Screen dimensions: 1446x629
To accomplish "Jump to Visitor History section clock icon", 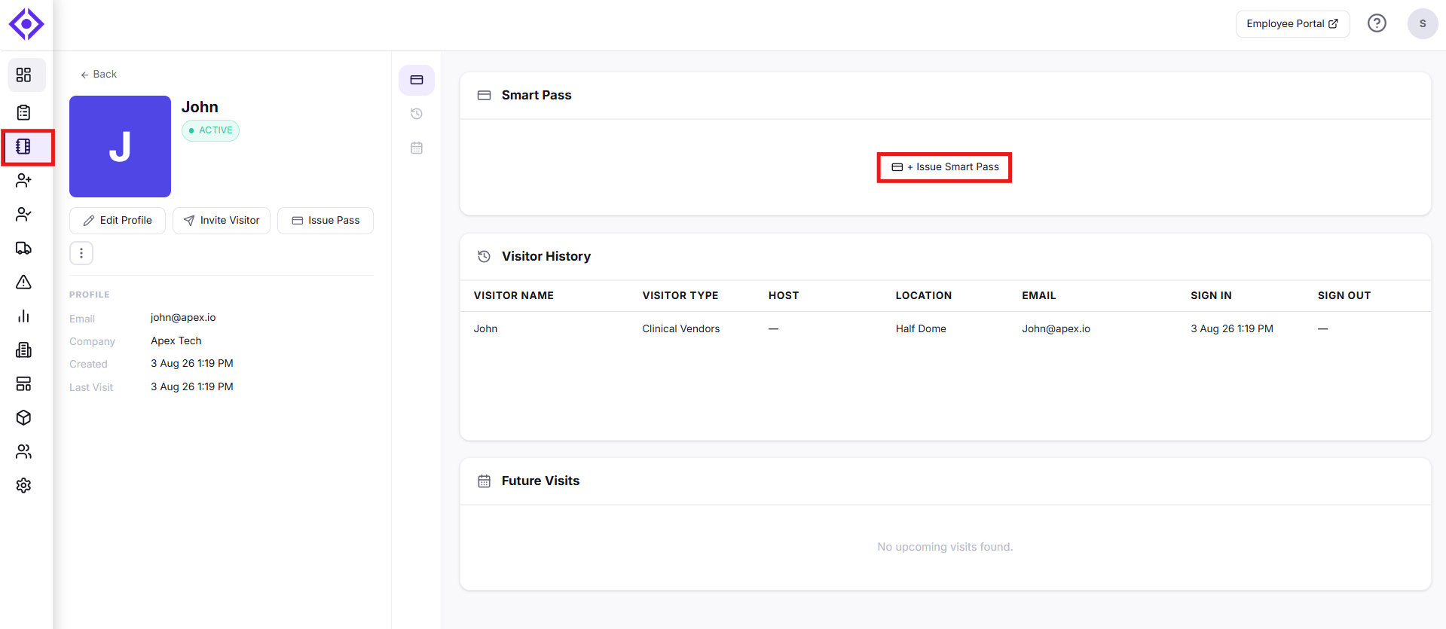I will (x=417, y=114).
